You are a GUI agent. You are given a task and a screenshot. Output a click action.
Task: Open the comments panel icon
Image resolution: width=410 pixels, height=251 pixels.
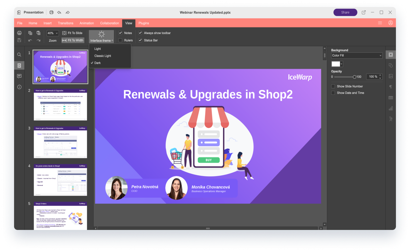click(x=19, y=76)
